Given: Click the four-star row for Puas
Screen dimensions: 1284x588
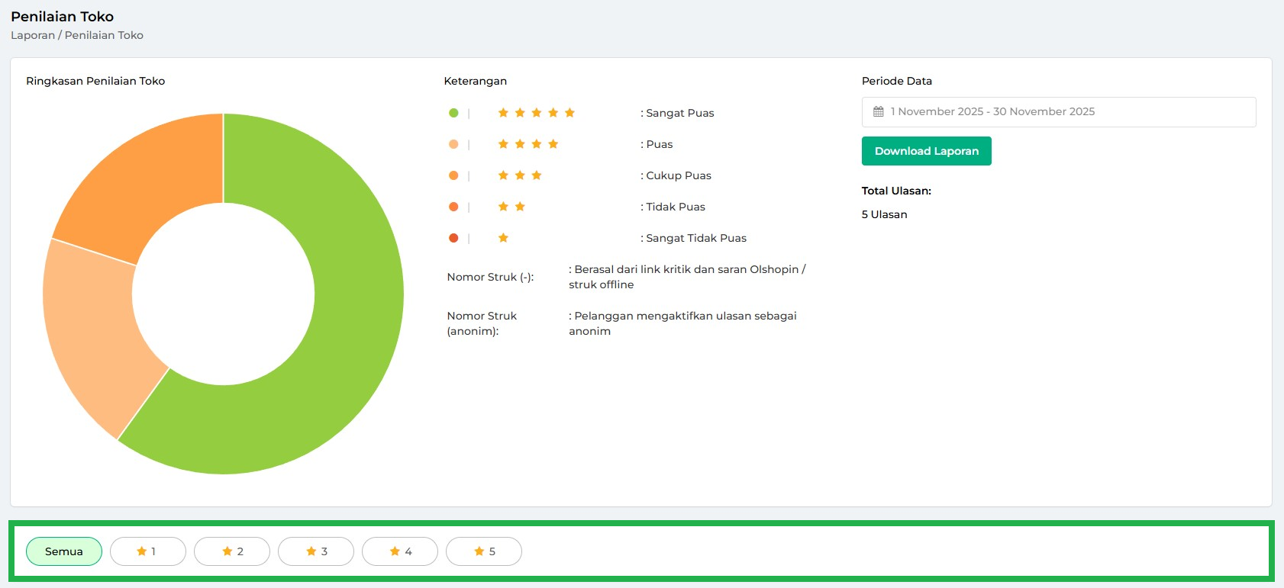Looking at the screenshot, I should point(527,144).
